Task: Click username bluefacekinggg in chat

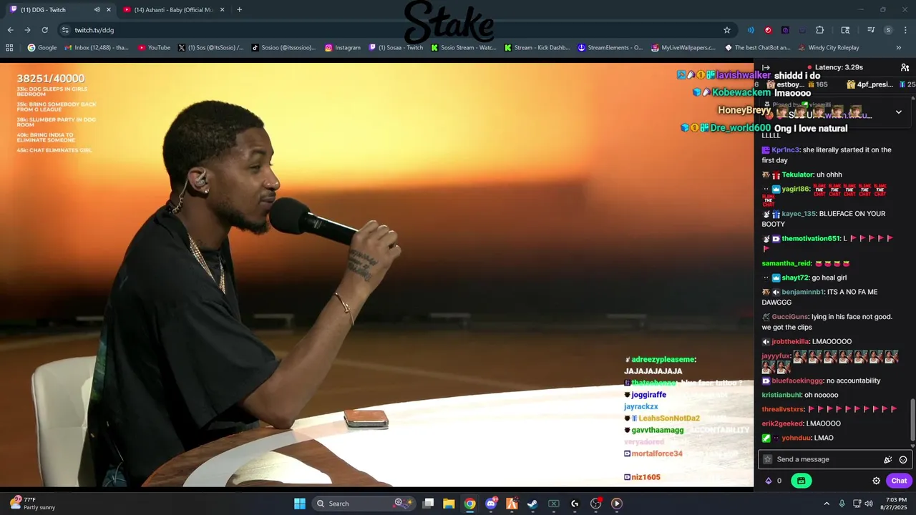Action: 797,381
